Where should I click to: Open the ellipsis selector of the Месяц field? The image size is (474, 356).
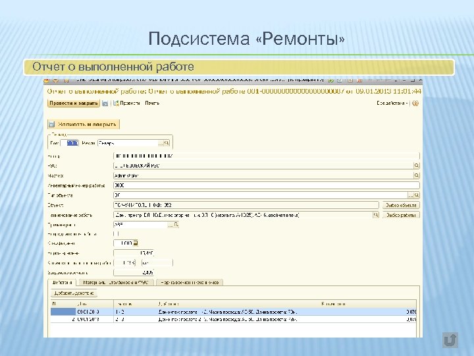pos(161,143)
